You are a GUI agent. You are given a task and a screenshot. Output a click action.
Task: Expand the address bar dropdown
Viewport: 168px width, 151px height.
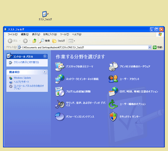(x=150, y=47)
